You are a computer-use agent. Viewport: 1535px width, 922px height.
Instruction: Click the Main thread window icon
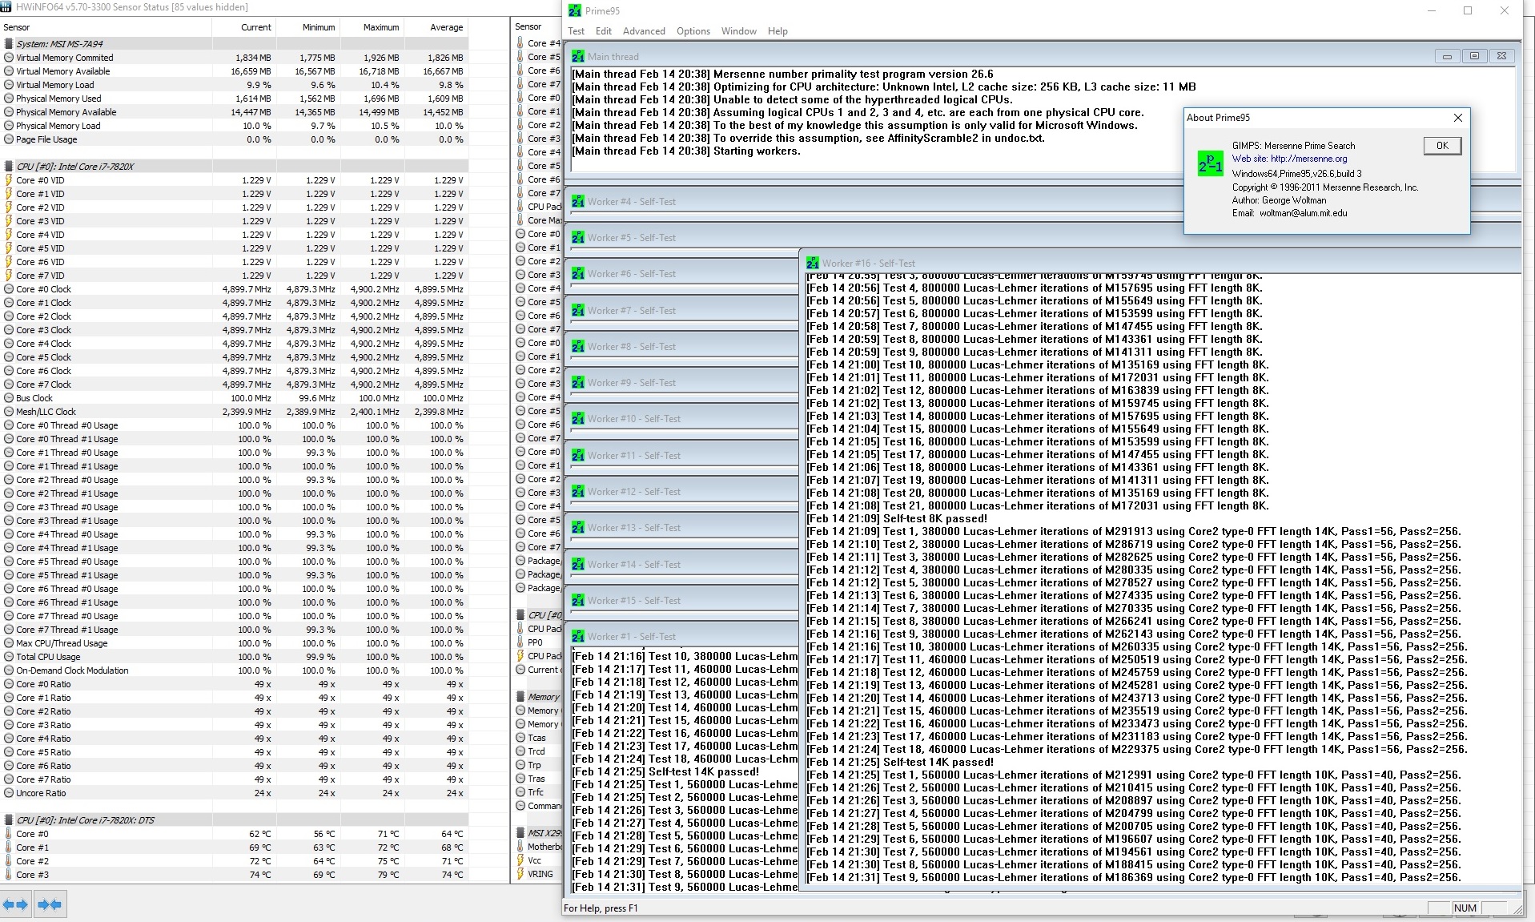point(578,57)
